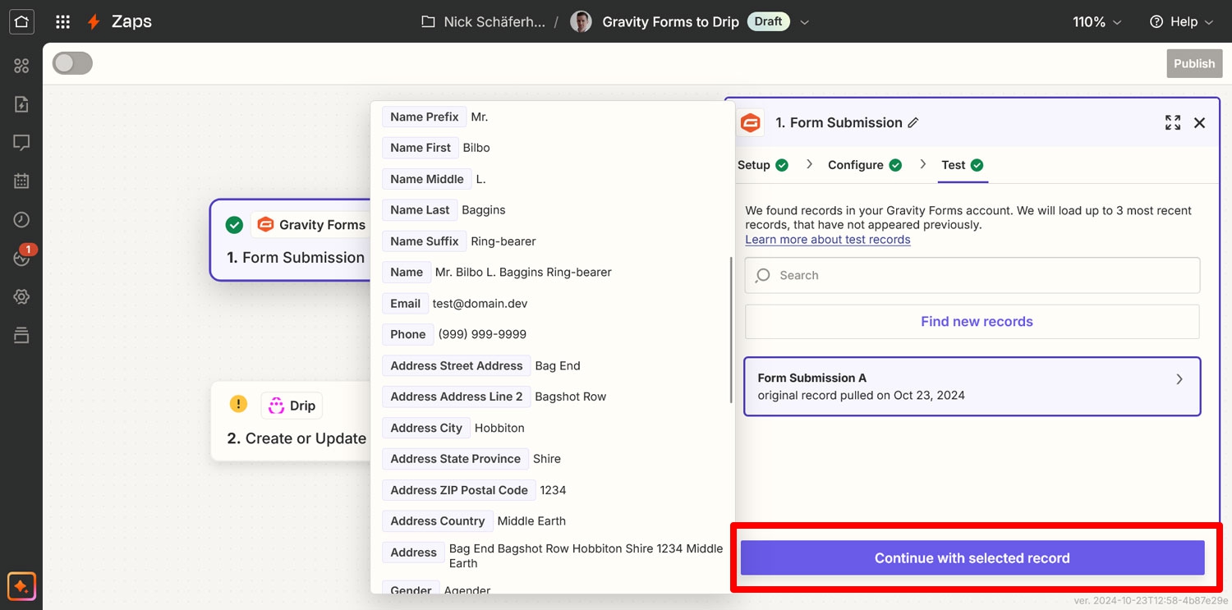Click the Address City label
The image size is (1232, 610).
click(426, 428)
